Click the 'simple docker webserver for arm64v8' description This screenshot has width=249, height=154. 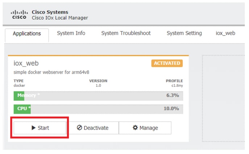pos(51,72)
